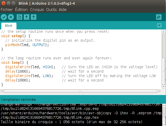Viewport: 166px width, 126px height.
Task: Save the sketch with the Save icon
Action: coord(33,17)
